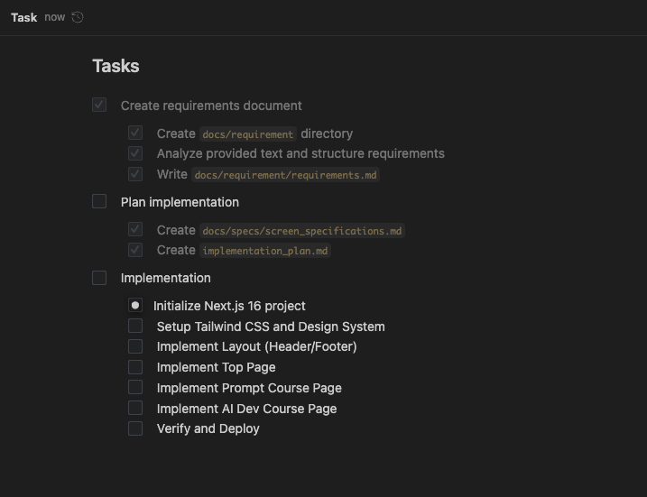Uncheck Write requirements.md subtask checkbox
This screenshot has width=647, height=497.
point(135,174)
